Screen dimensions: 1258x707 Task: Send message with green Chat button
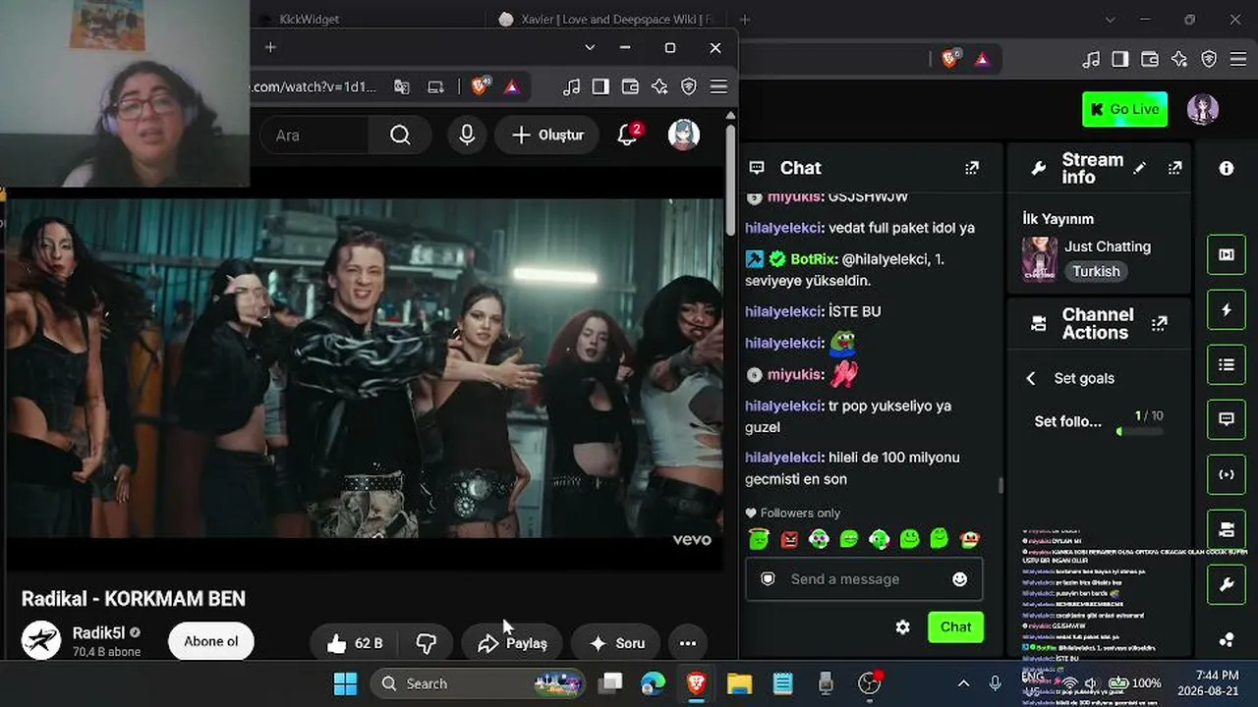point(955,626)
